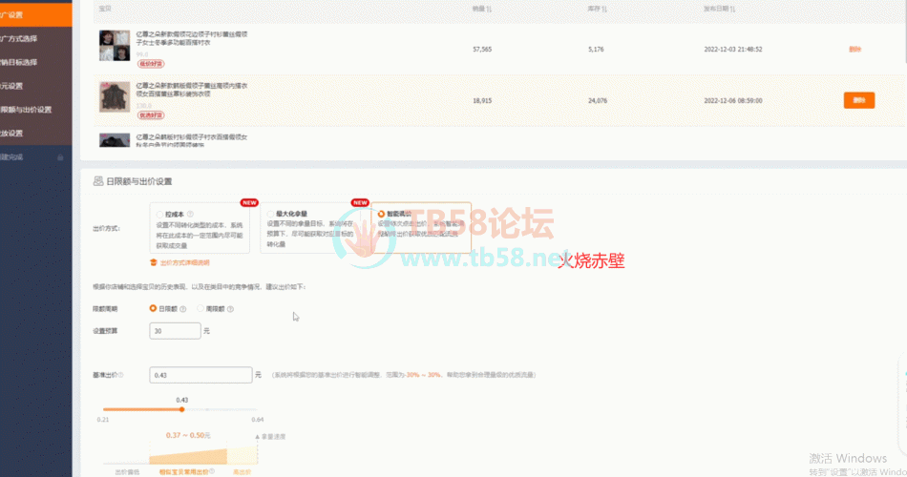Click the 0.37 ~ 0.50元 price range label

point(188,435)
